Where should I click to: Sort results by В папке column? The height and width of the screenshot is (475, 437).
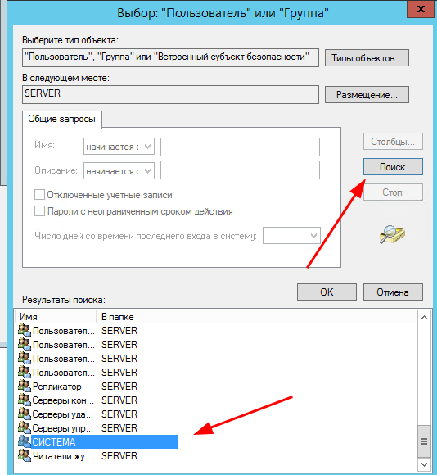[137, 317]
